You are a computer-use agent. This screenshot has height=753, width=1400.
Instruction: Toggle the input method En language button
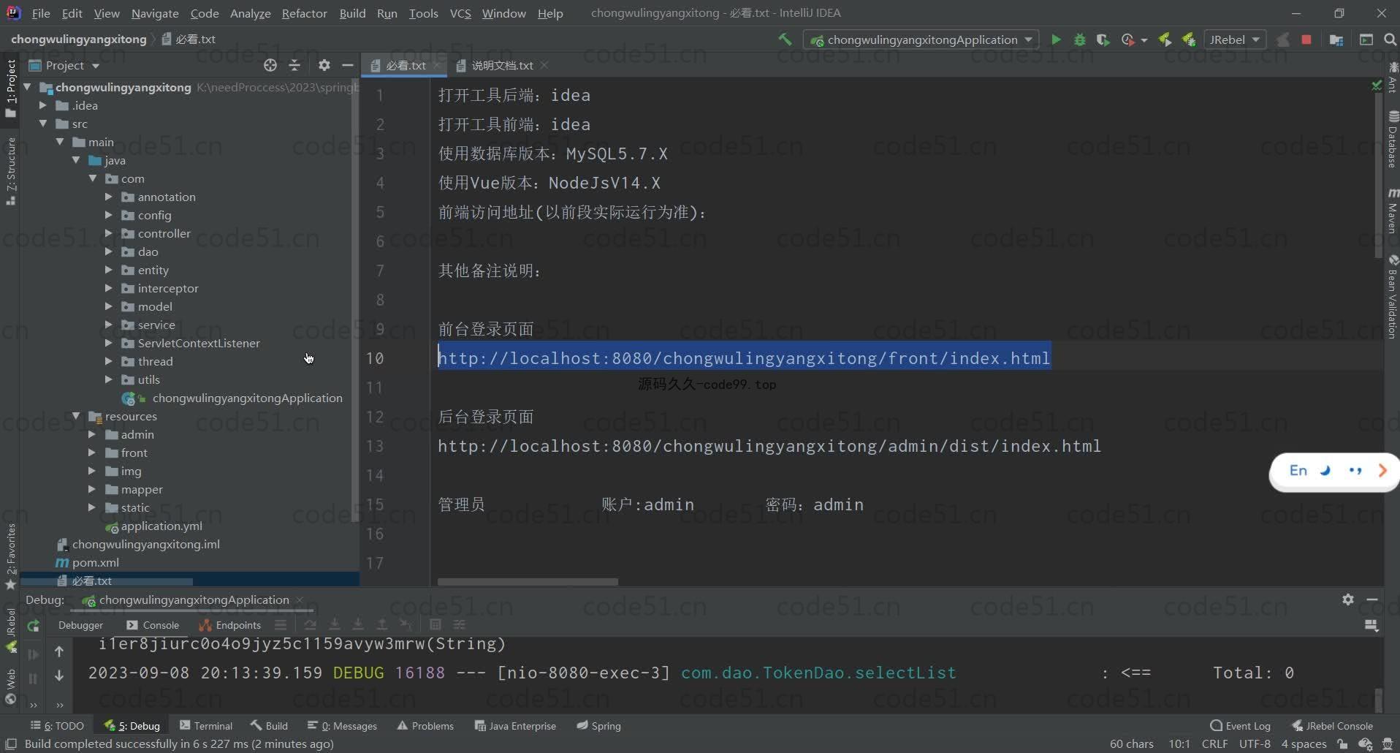pyautogui.click(x=1298, y=471)
